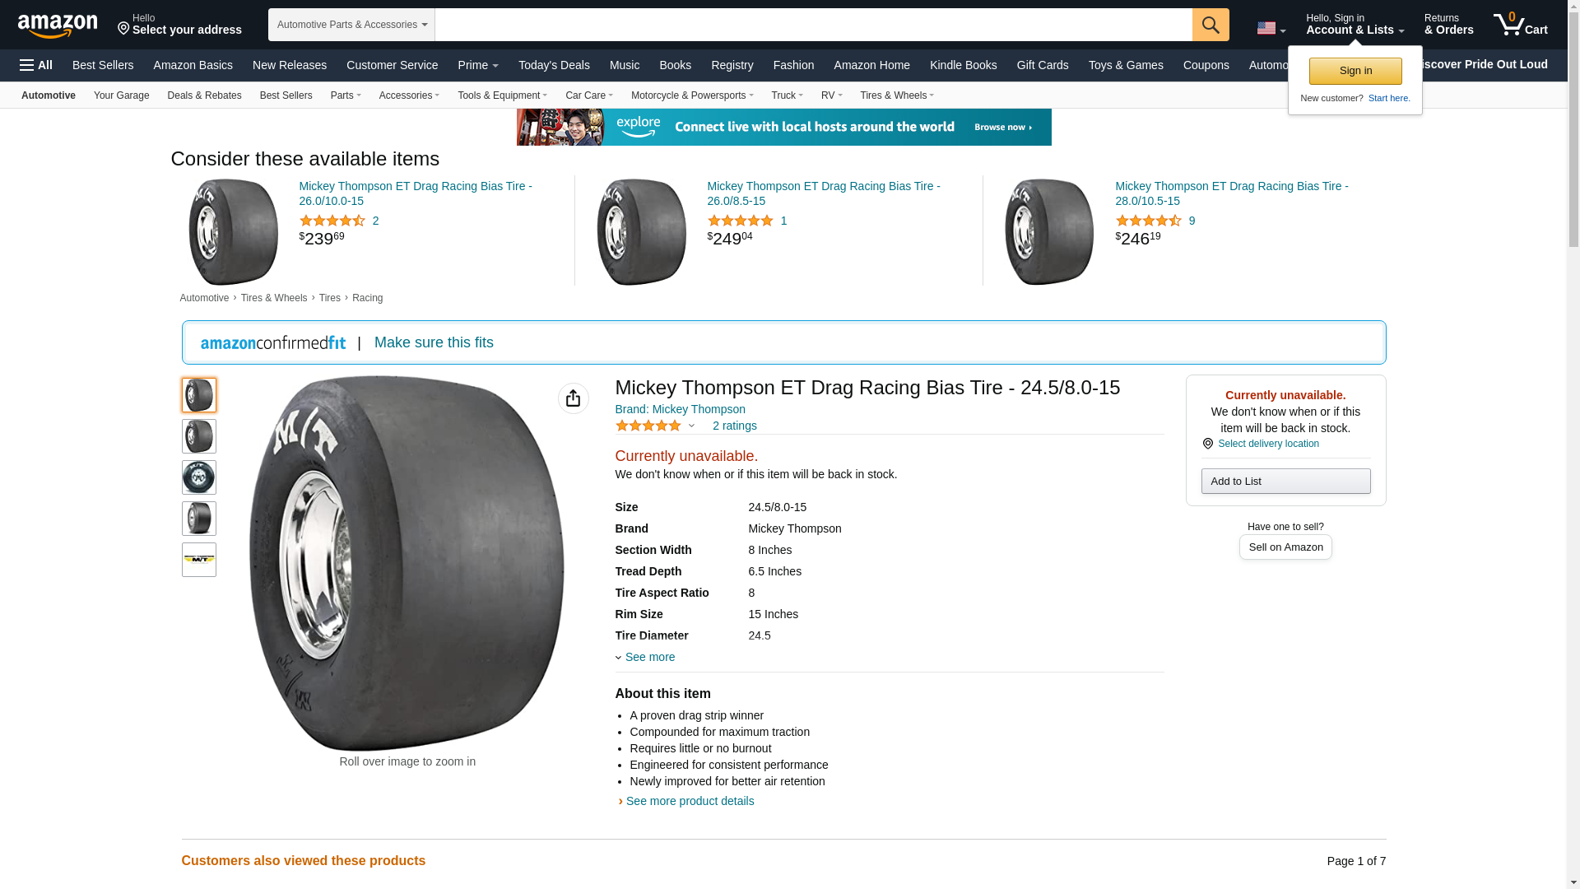The image size is (1580, 889).
Task: Open the Brand: Mickey Thompson link
Action: pos(680,409)
